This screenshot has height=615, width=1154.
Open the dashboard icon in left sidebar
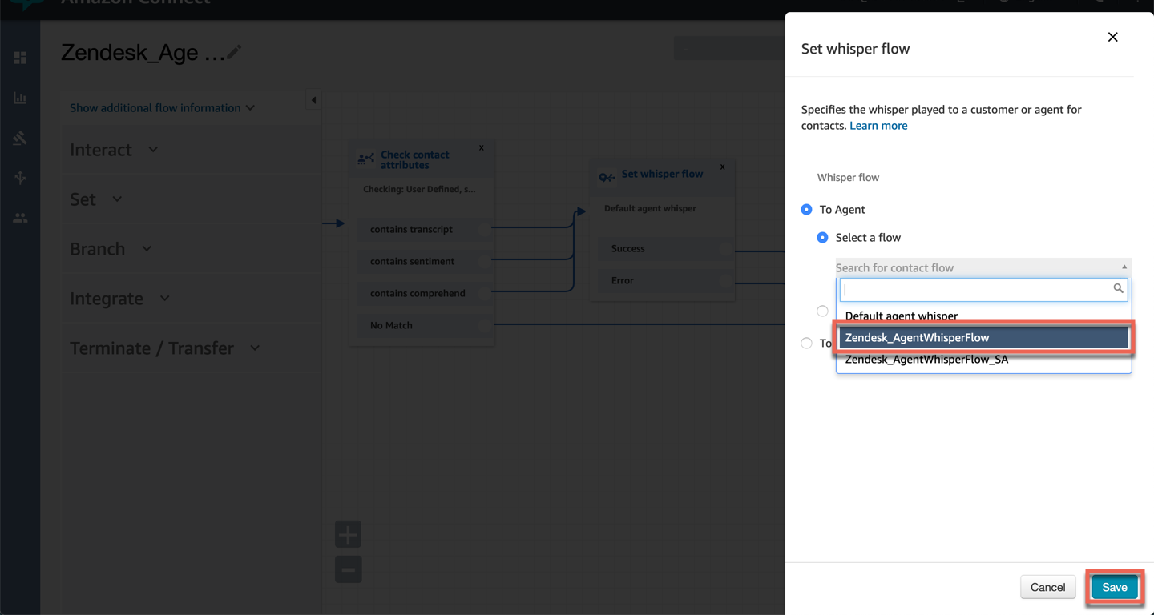pos(20,58)
